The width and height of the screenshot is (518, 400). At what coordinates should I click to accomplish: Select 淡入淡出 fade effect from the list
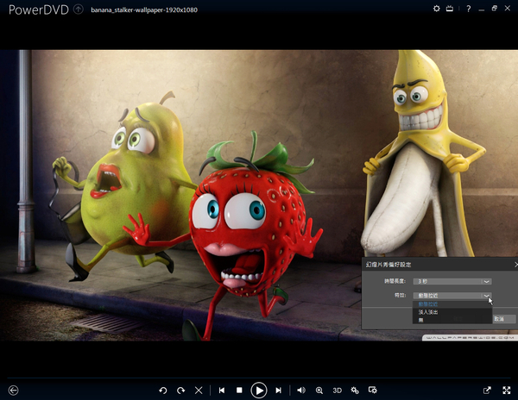[429, 312]
